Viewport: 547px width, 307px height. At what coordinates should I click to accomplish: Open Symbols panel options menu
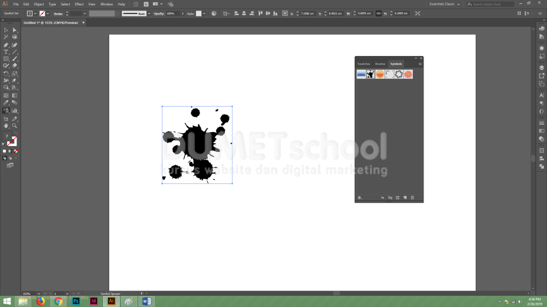point(420,64)
